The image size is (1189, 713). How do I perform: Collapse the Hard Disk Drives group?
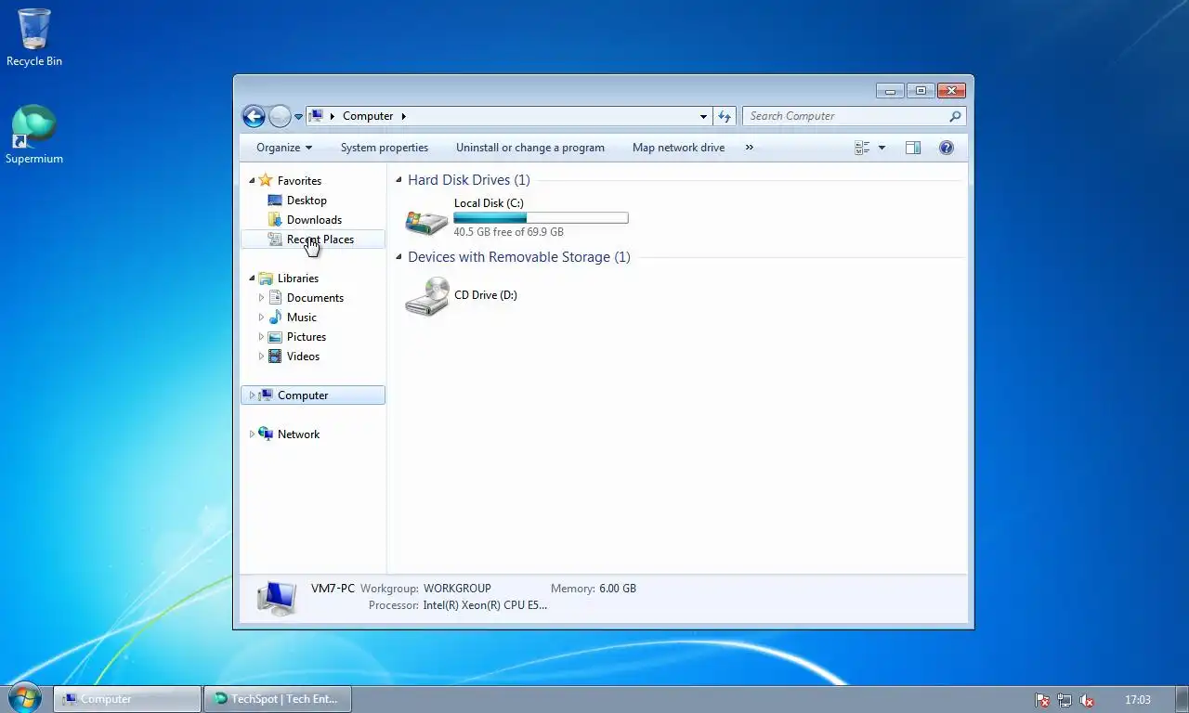pyautogui.click(x=399, y=181)
